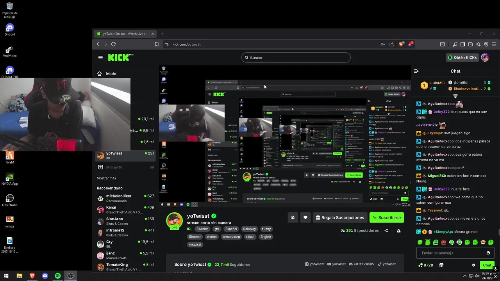This screenshot has height=281, width=500.
Task: Open the Discord eDTzTZ8sUV invite link
Action: (x=361, y=264)
